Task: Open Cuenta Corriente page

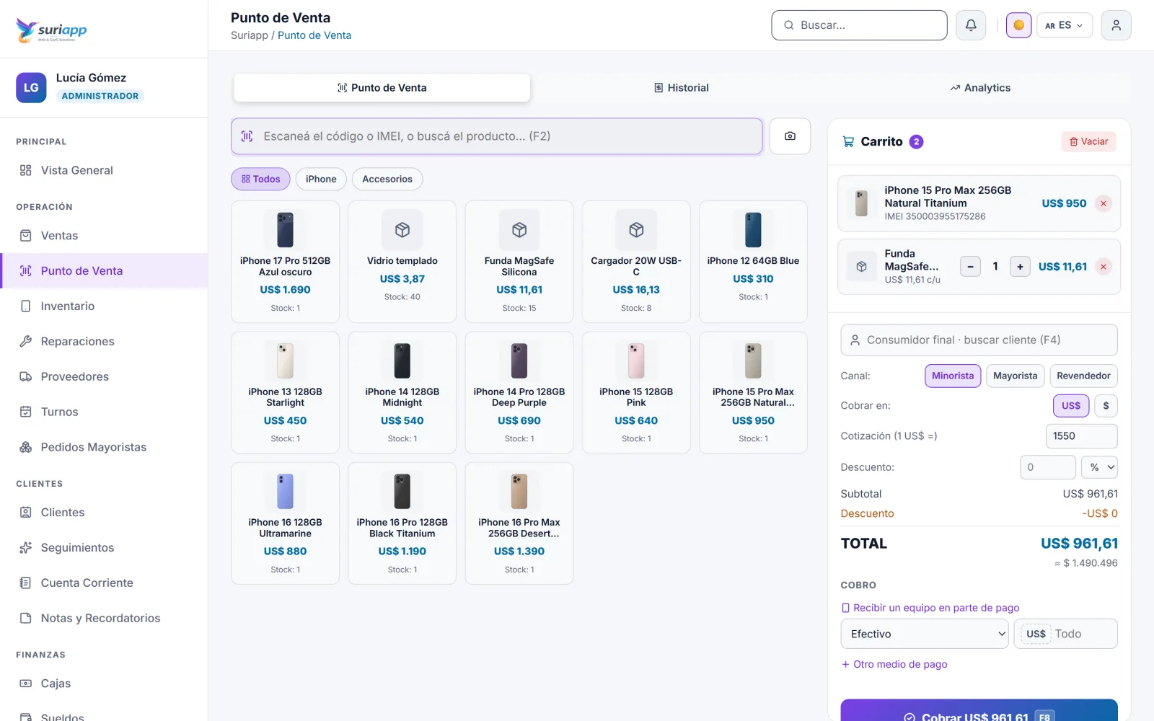Action: 104,583
